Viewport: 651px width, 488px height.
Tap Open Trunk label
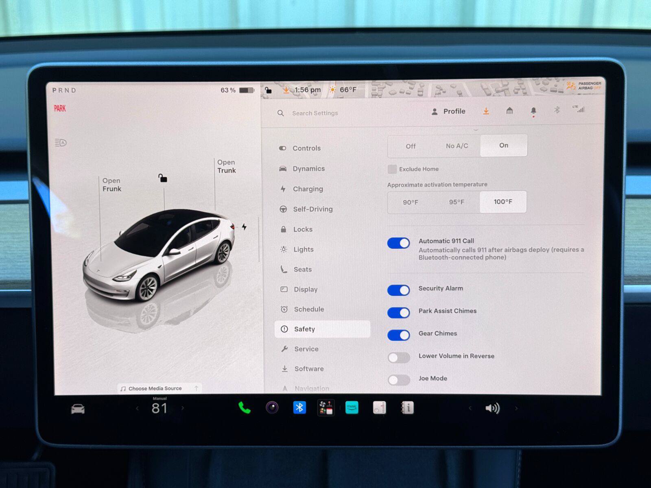pyautogui.click(x=226, y=166)
